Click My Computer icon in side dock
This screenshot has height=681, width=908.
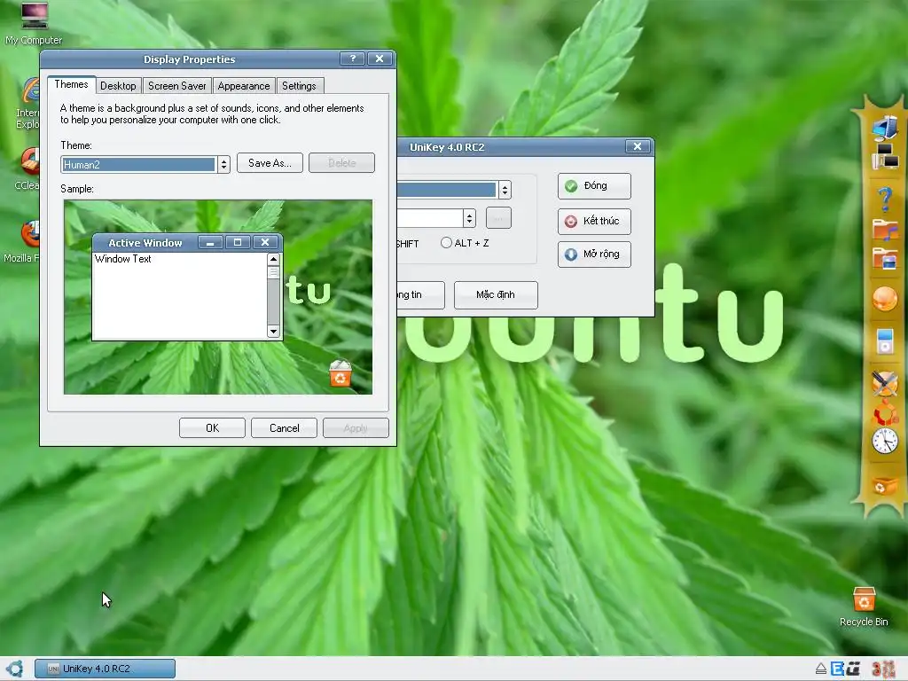885,127
